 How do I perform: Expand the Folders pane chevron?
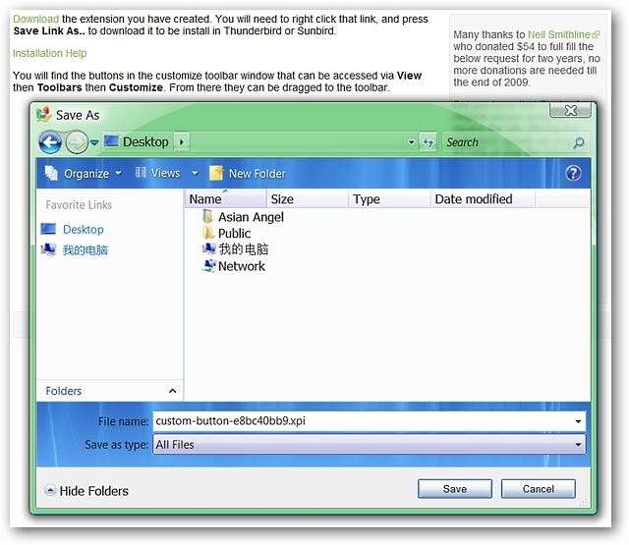click(x=173, y=391)
